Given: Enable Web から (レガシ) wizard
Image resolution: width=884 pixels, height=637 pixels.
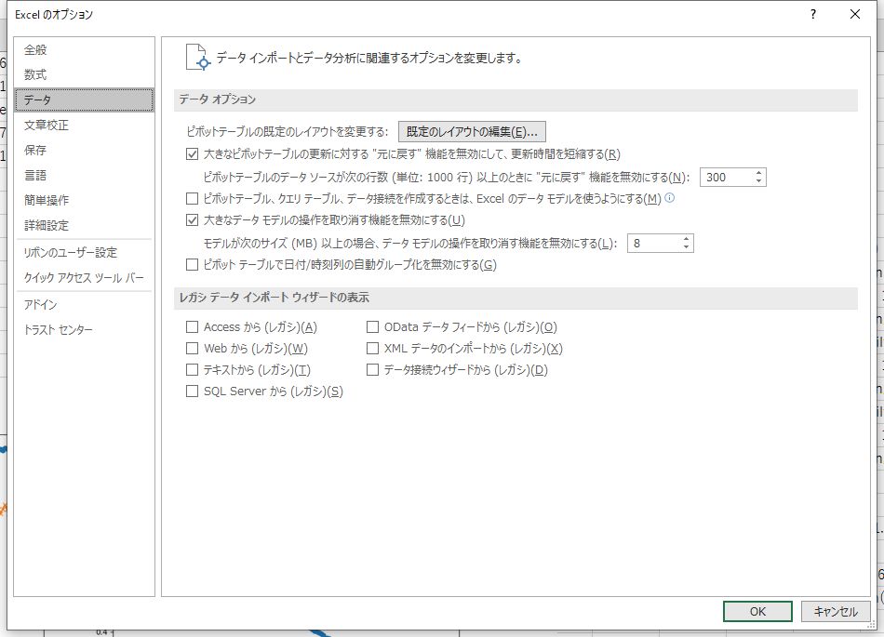Looking at the screenshot, I should click(x=193, y=349).
